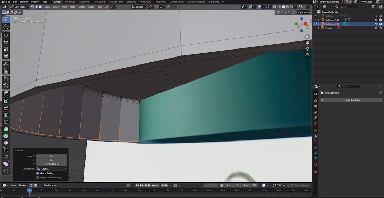384x198 pixels.
Task: Expand the Empty object in outliner
Action: (x=319, y=28)
